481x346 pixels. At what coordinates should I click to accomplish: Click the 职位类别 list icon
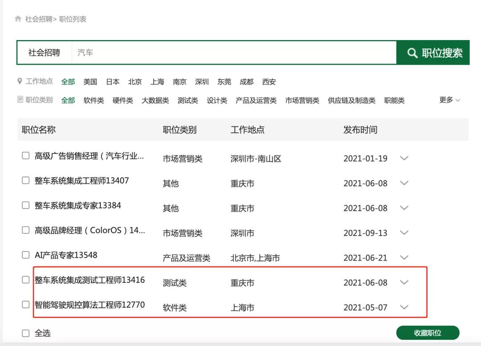coord(20,100)
